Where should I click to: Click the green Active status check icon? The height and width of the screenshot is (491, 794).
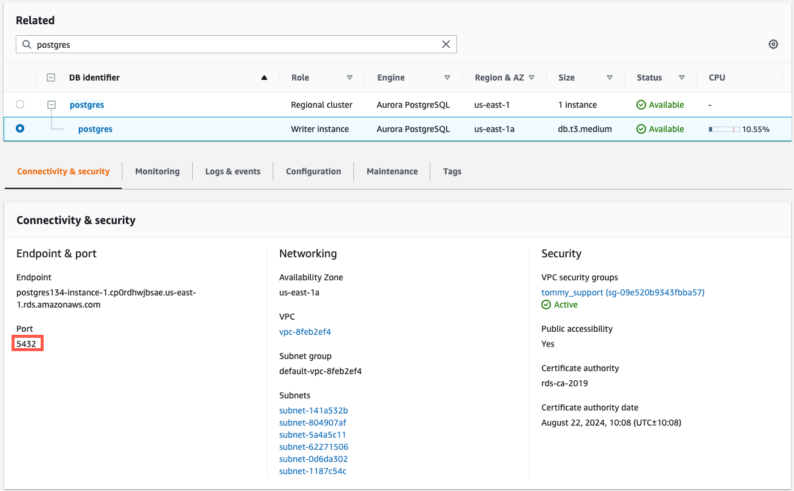546,305
